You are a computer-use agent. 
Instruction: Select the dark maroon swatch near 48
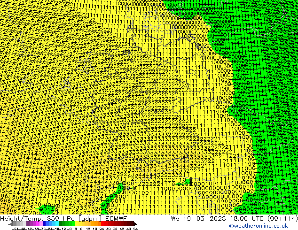pos(125,224)
